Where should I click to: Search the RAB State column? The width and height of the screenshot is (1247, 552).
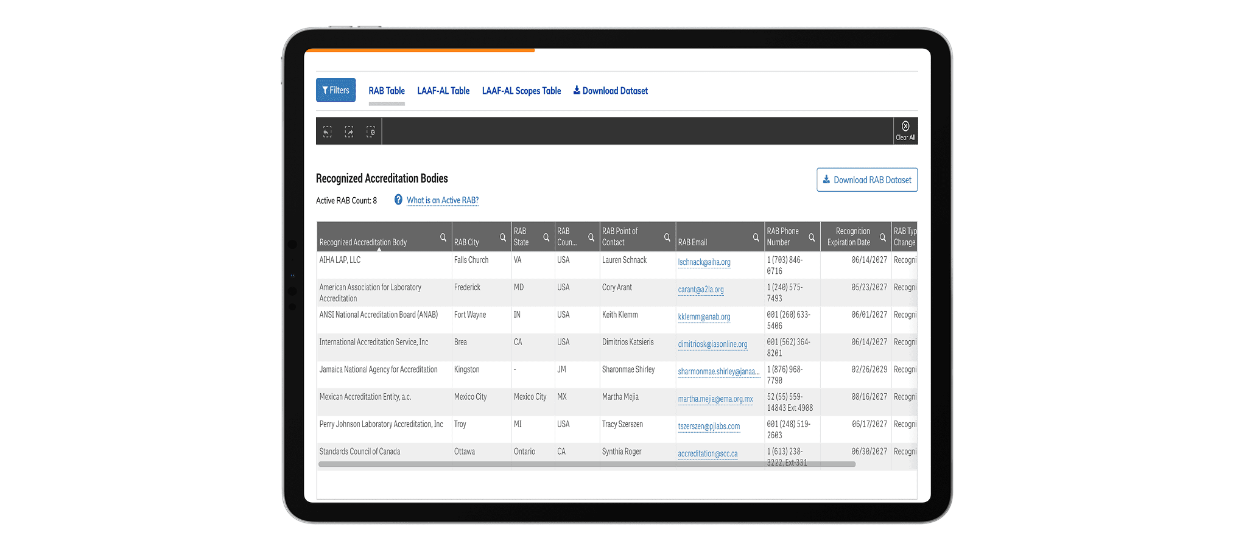coord(546,237)
